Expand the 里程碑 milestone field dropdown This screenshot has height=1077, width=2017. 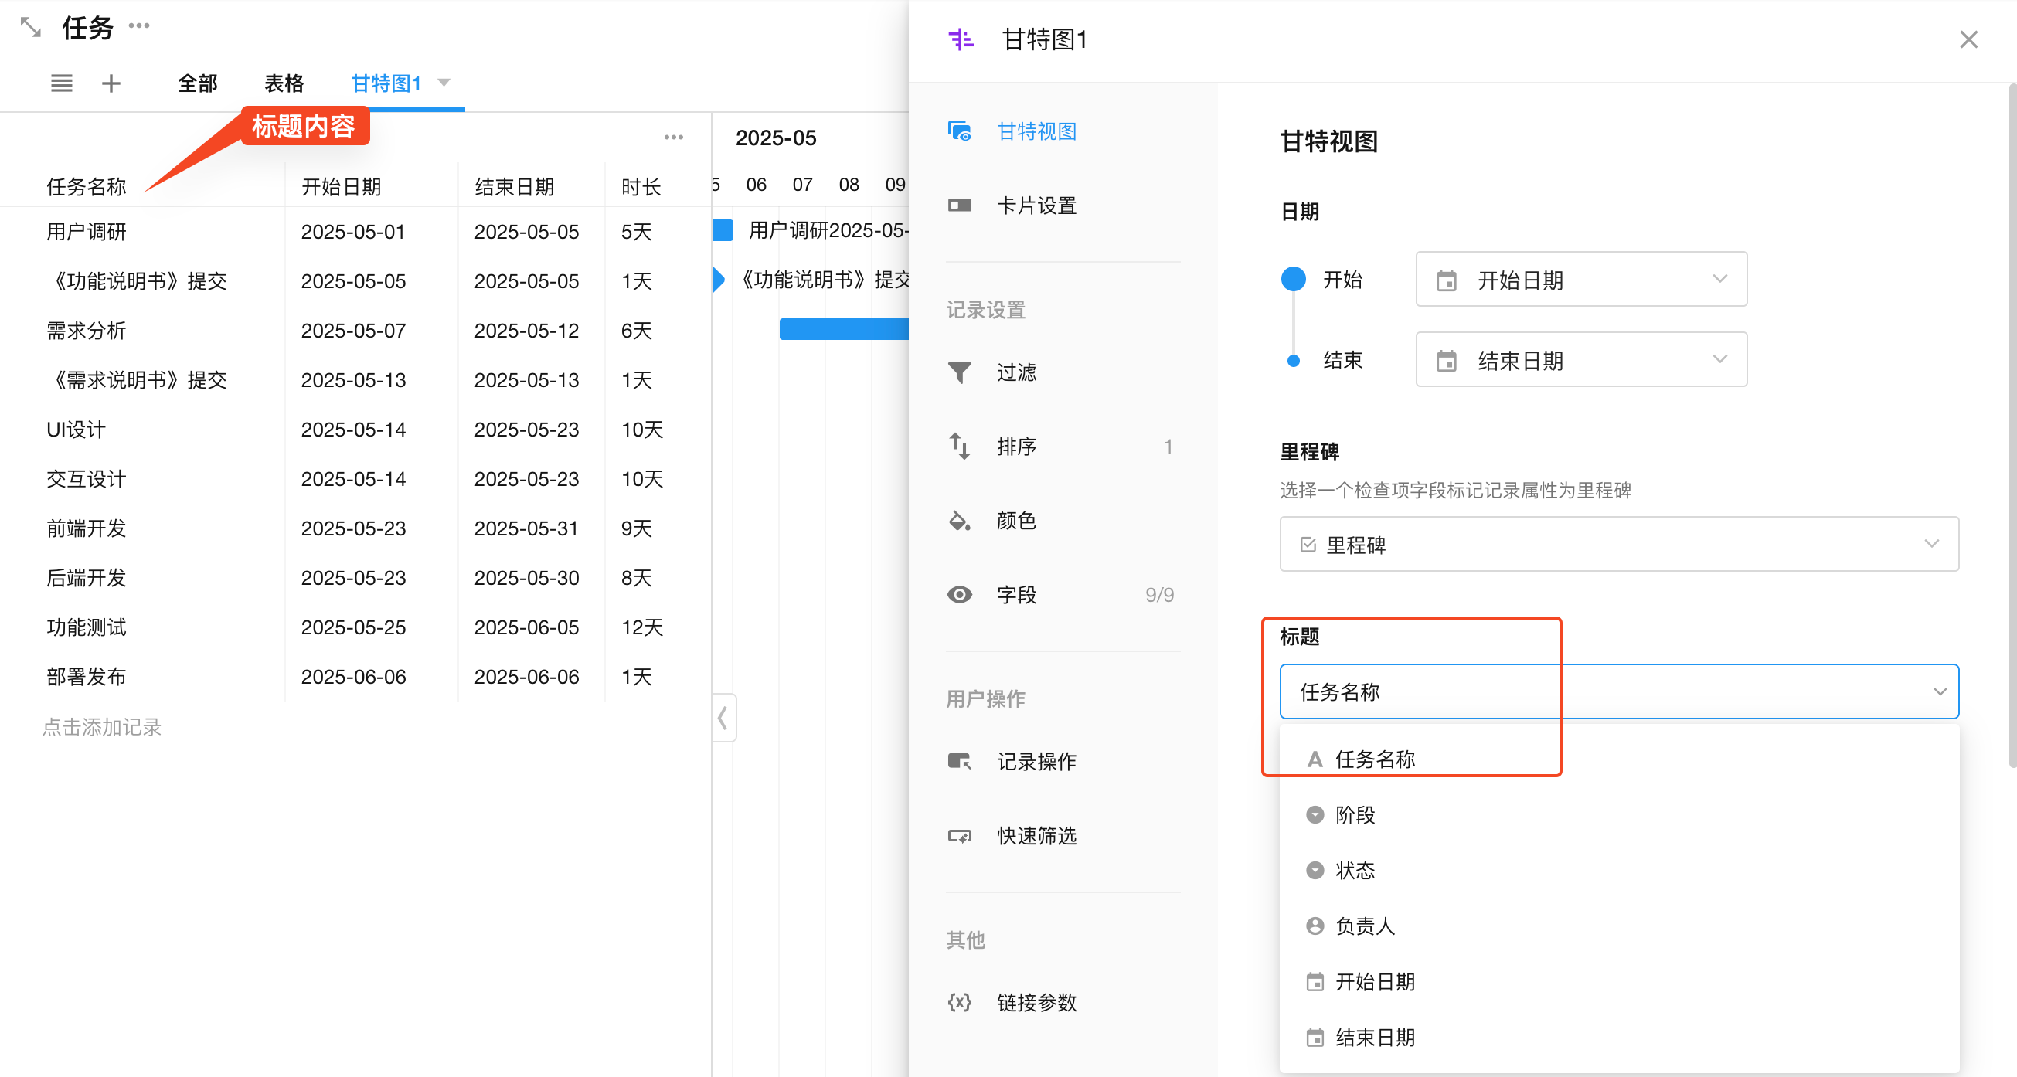click(x=1618, y=544)
